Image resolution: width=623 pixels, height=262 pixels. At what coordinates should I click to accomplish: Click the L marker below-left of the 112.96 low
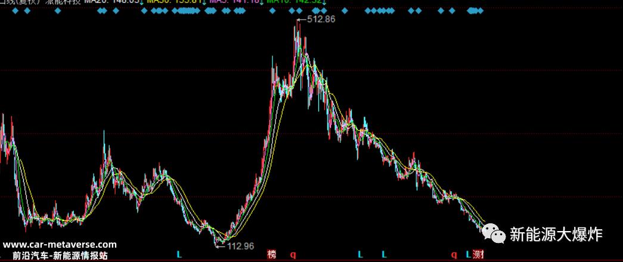point(179,254)
